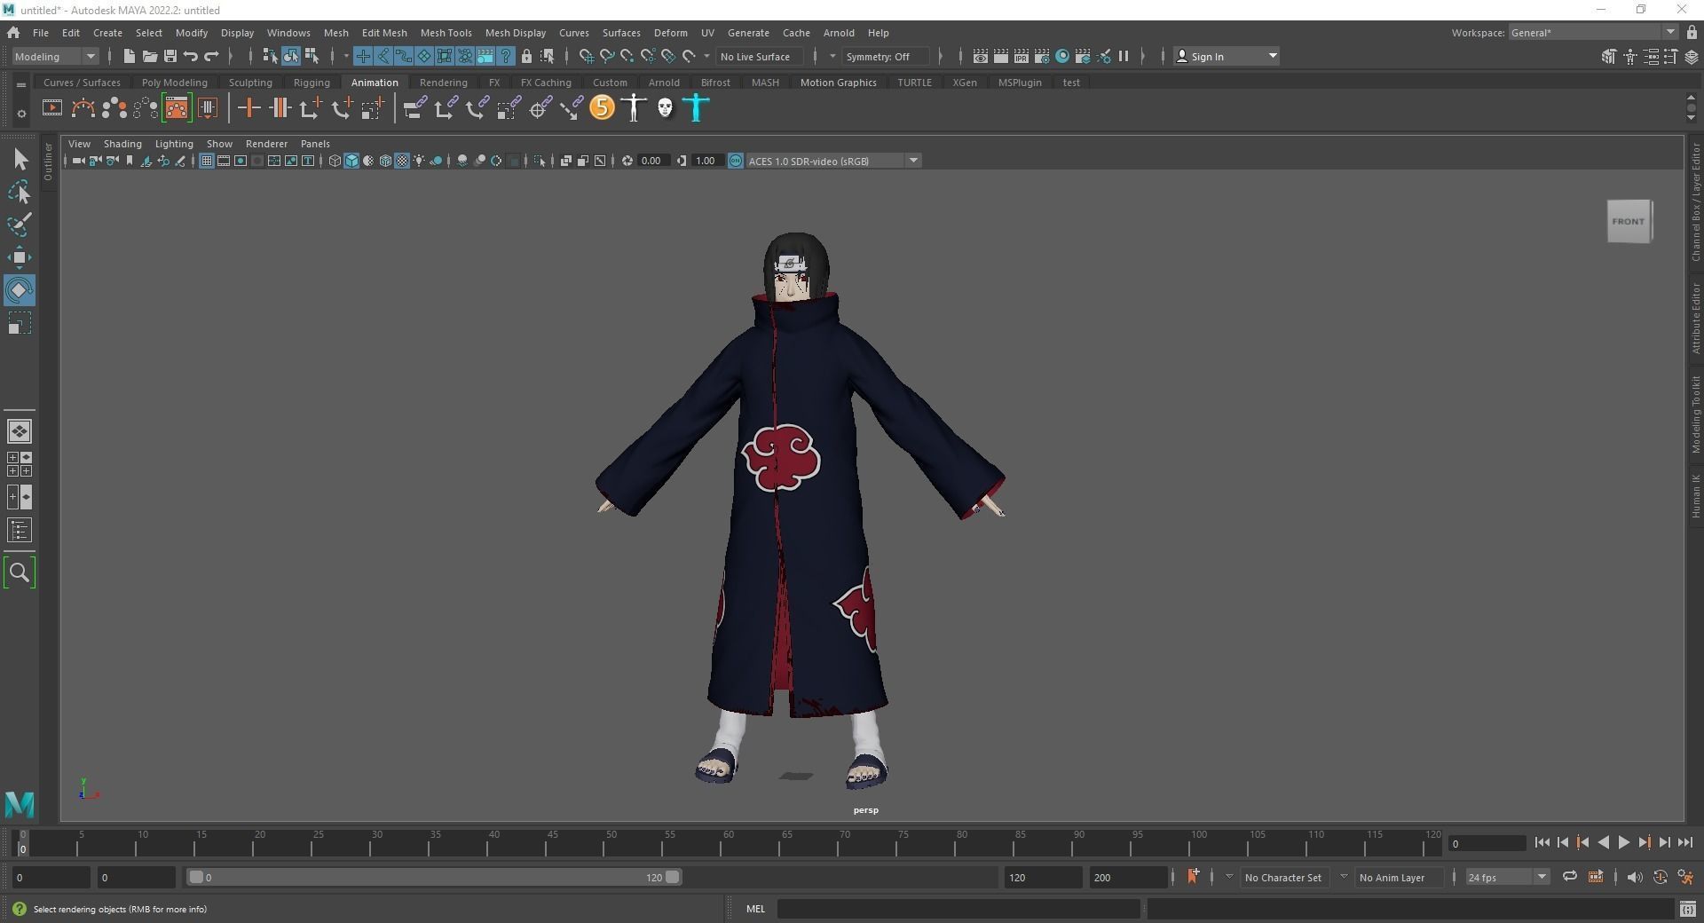1704x923 pixels.
Task: Click the magnifier search icon in left toolbox
Action: (x=20, y=572)
